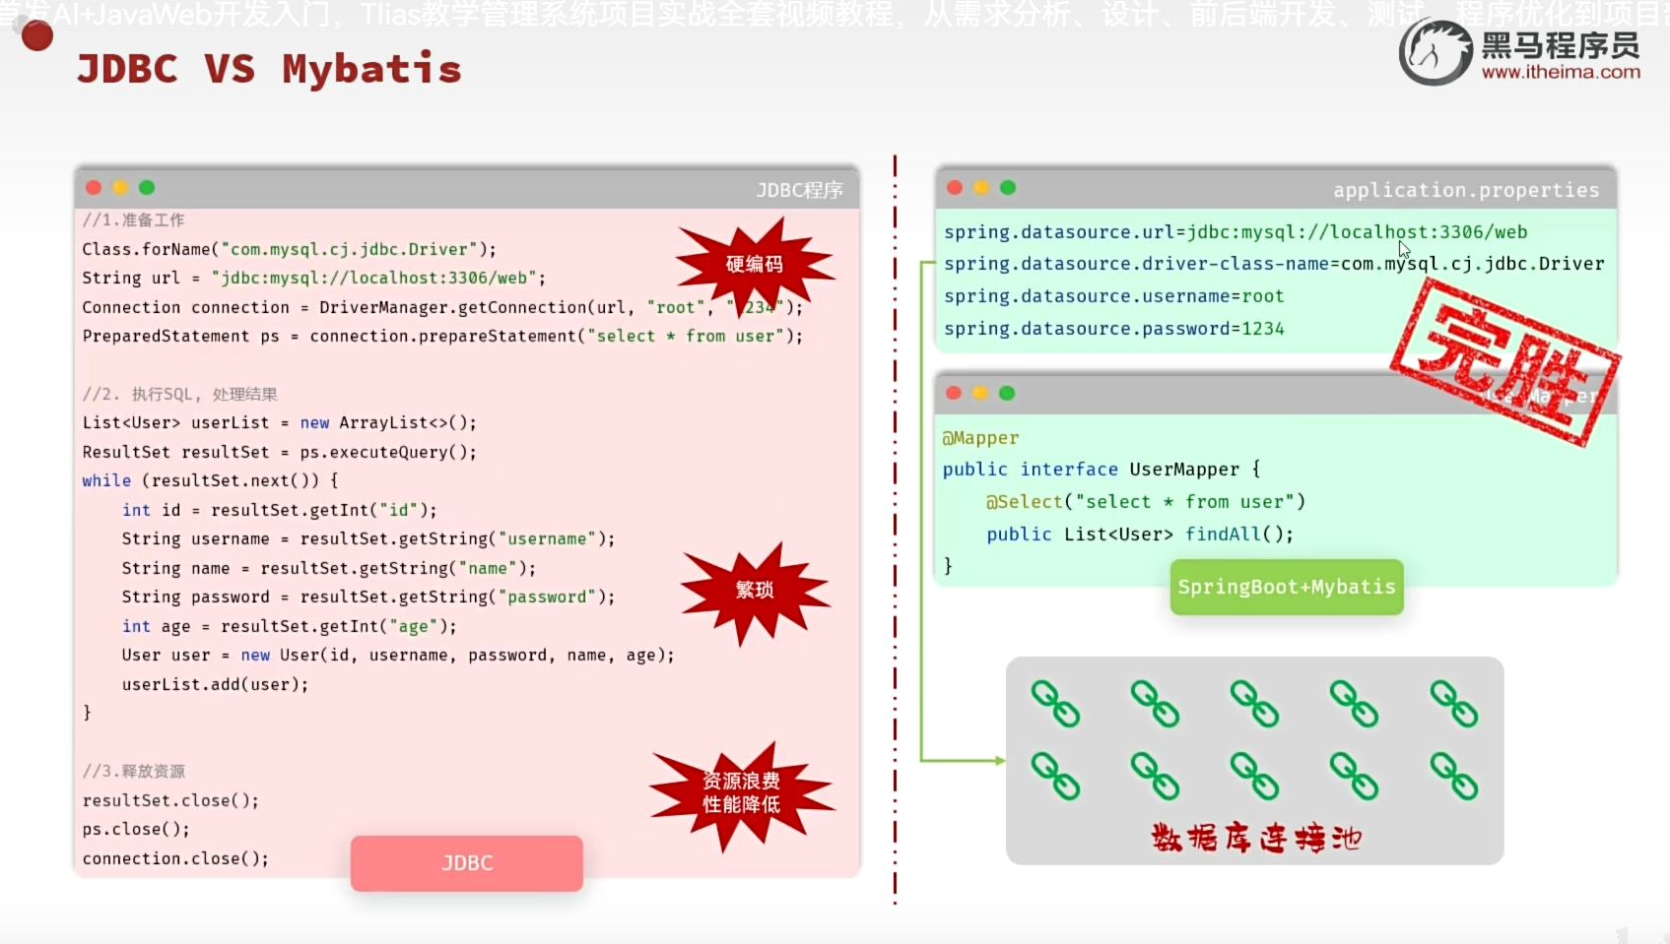
Task: Click red dot in JDBC程序 window
Action: (94, 188)
